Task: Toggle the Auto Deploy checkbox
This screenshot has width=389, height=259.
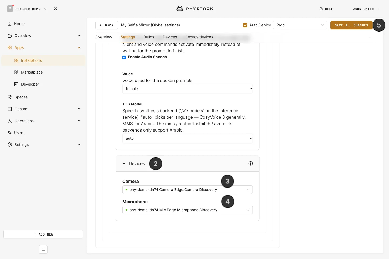Action: [x=245, y=25]
